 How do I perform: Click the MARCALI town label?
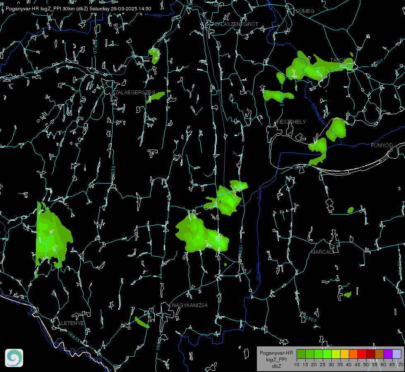322,252
